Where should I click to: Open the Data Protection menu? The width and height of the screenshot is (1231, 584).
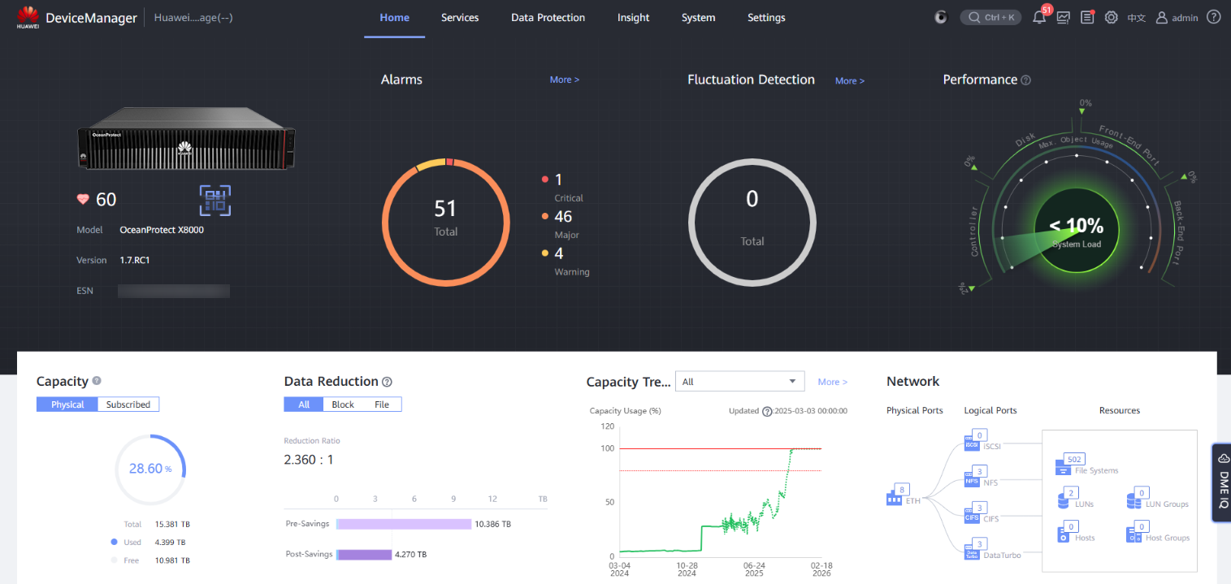click(548, 18)
